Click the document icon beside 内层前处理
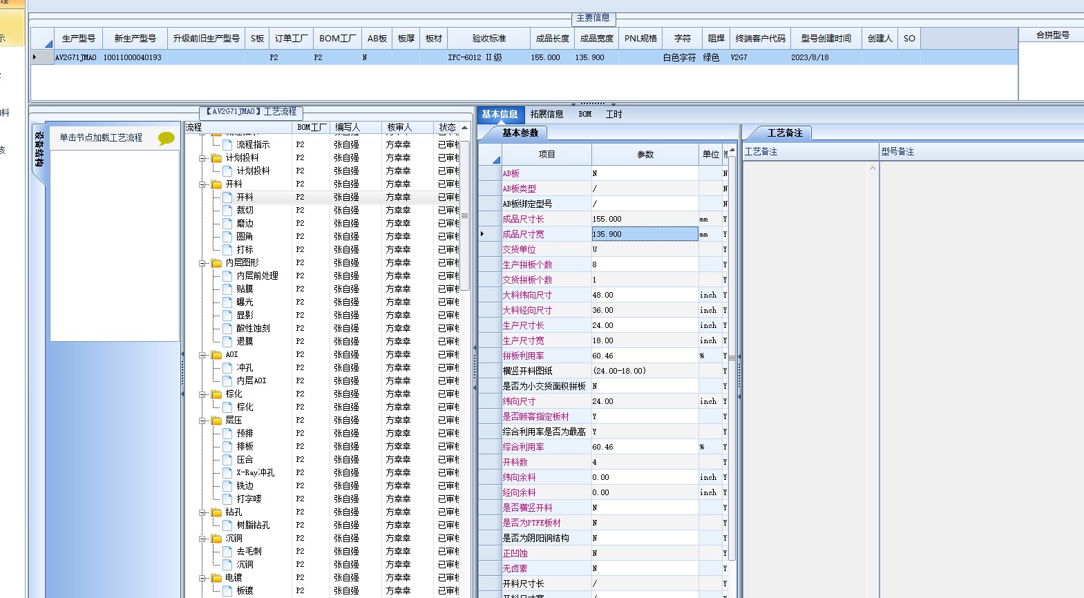The width and height of the screenshot is (1084, 598). (x=227, y=276)
